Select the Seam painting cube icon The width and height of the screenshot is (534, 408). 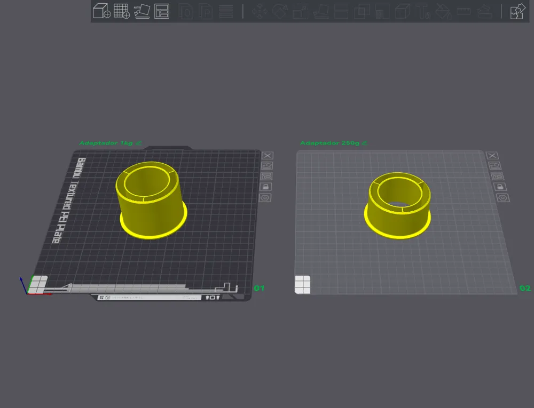pyautogui.click(x=403, y=11)
